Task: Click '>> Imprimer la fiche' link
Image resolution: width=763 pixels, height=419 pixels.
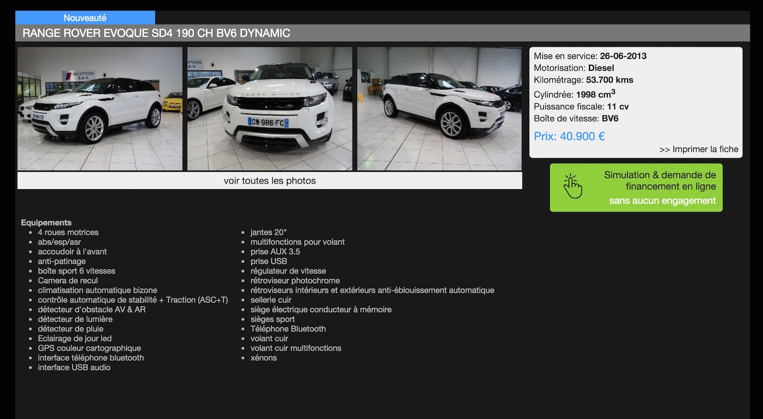Action: click(x=698, y=149)
